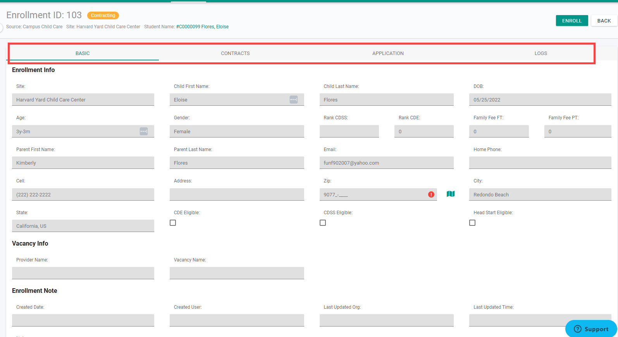Image resolution: width=618 pixels, height=337 pixels.
Task: Focus the Email field with funf902007@yahoo.com
Action: pos(386,163)
